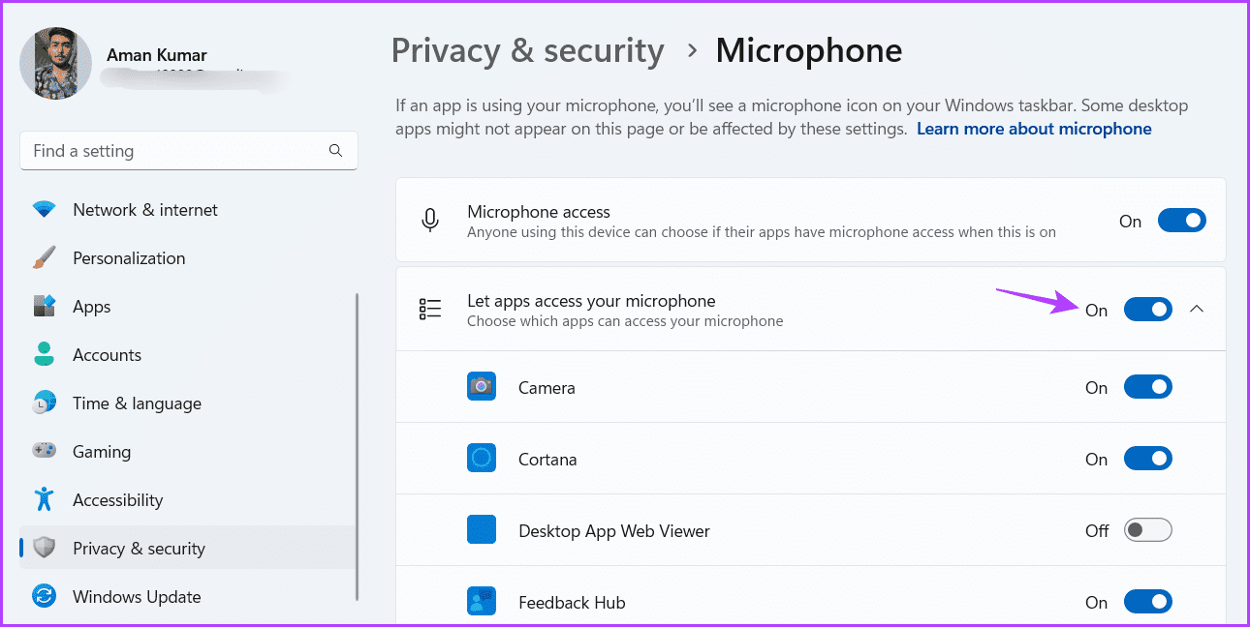Click the Windows Update refresh icon
This screenshot has height=627, width=1250.
coord(44,596)
